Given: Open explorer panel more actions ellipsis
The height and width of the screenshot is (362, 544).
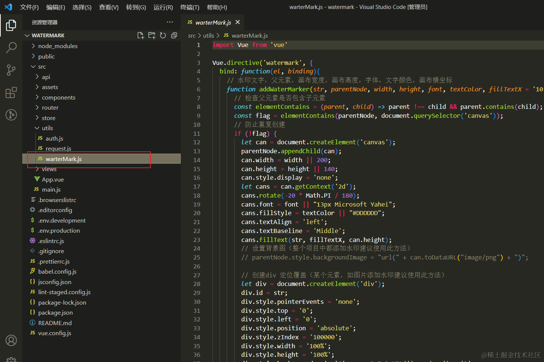Looking at the screenshot, I should click(170, 22).
